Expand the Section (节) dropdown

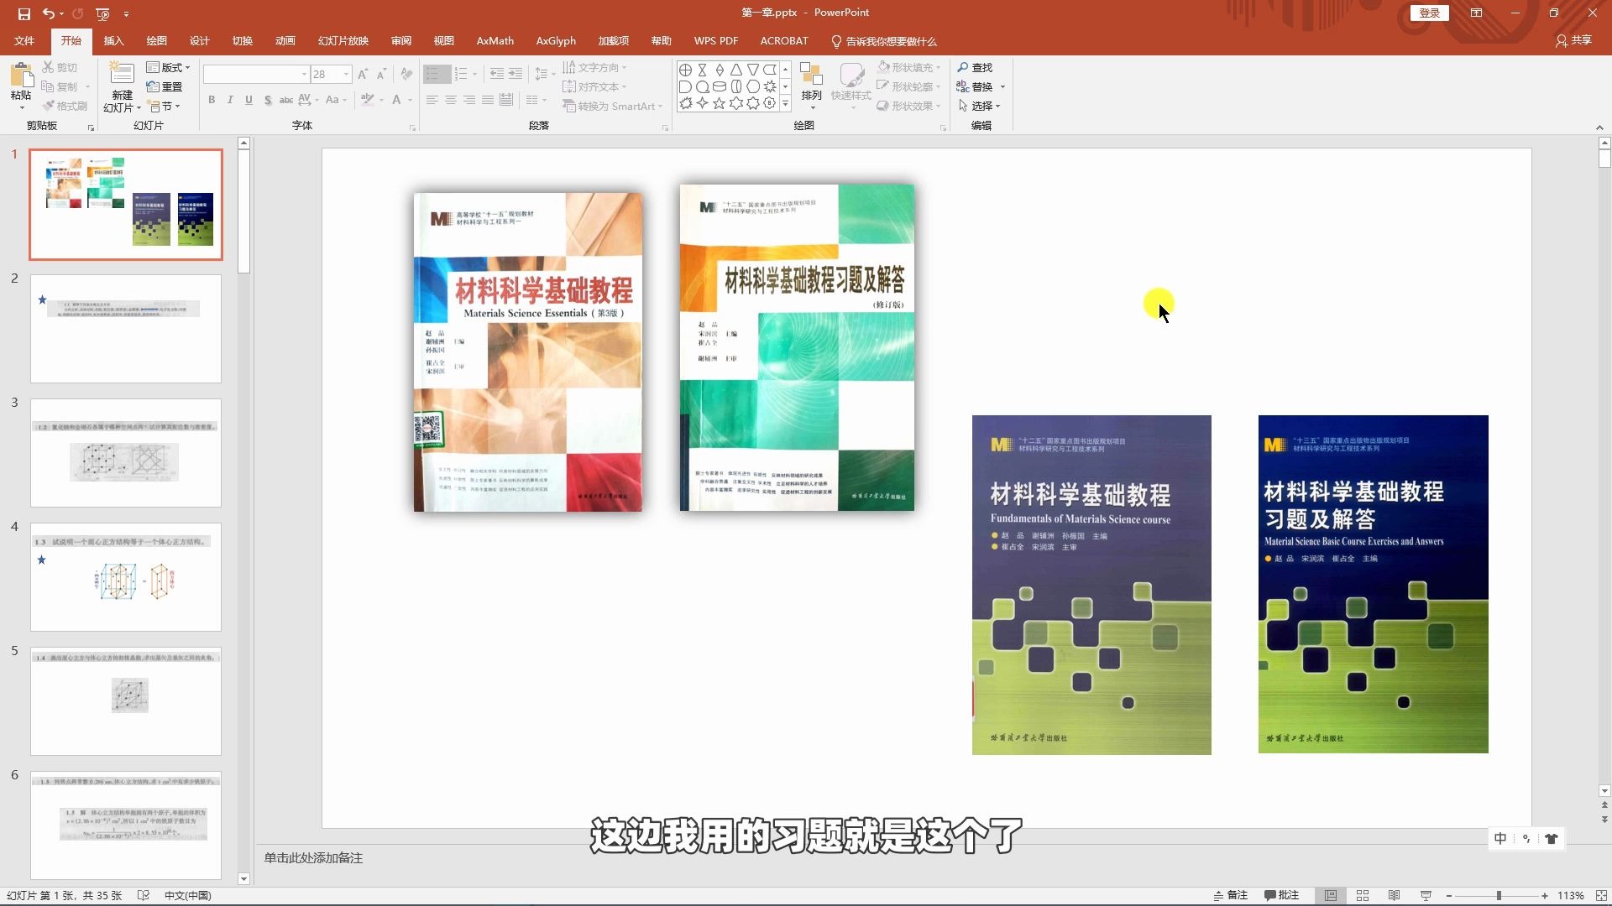tap(164, 106)
